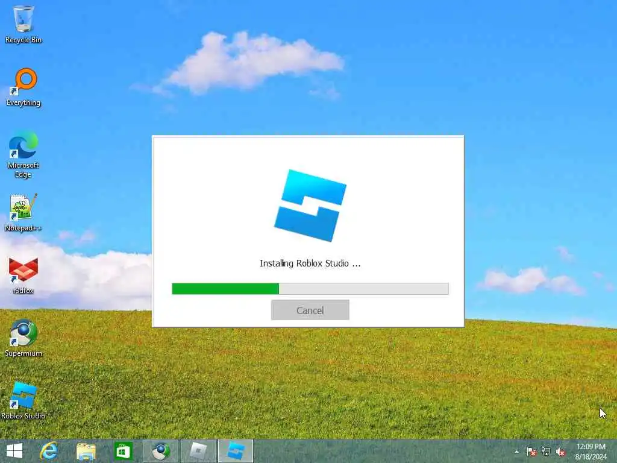Open the Windows Start button
The height and width of the screenshot is (463, 617).
(14, 451)
